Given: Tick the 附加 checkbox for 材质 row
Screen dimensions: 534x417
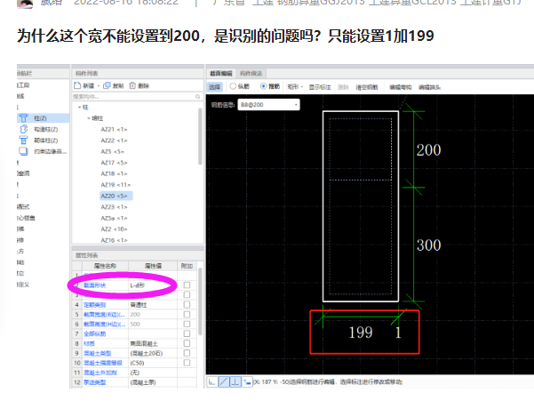Looking at the screenshot, I should (x=187, y=343).
